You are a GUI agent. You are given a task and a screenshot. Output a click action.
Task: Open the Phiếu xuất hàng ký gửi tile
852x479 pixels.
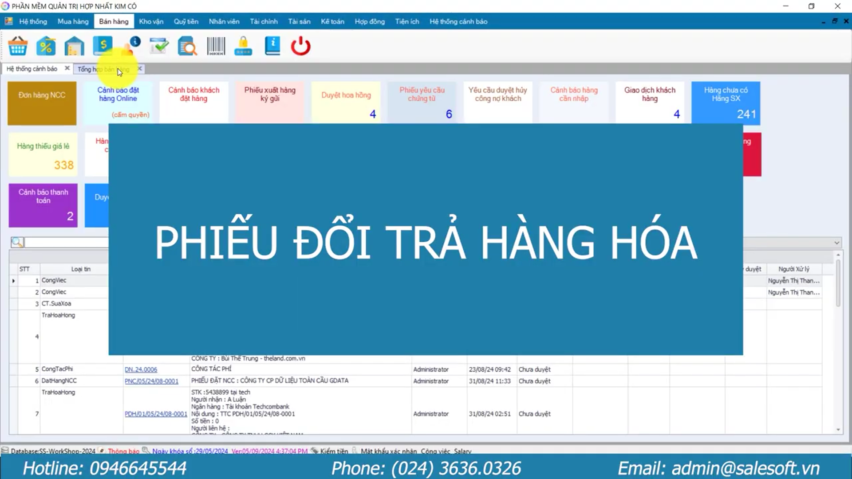point(270,102)
